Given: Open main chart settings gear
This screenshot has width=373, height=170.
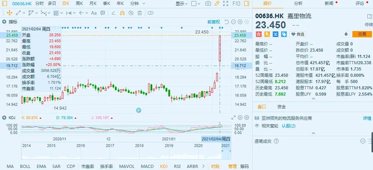Looking at the screenshot, I should click(247, 22).
